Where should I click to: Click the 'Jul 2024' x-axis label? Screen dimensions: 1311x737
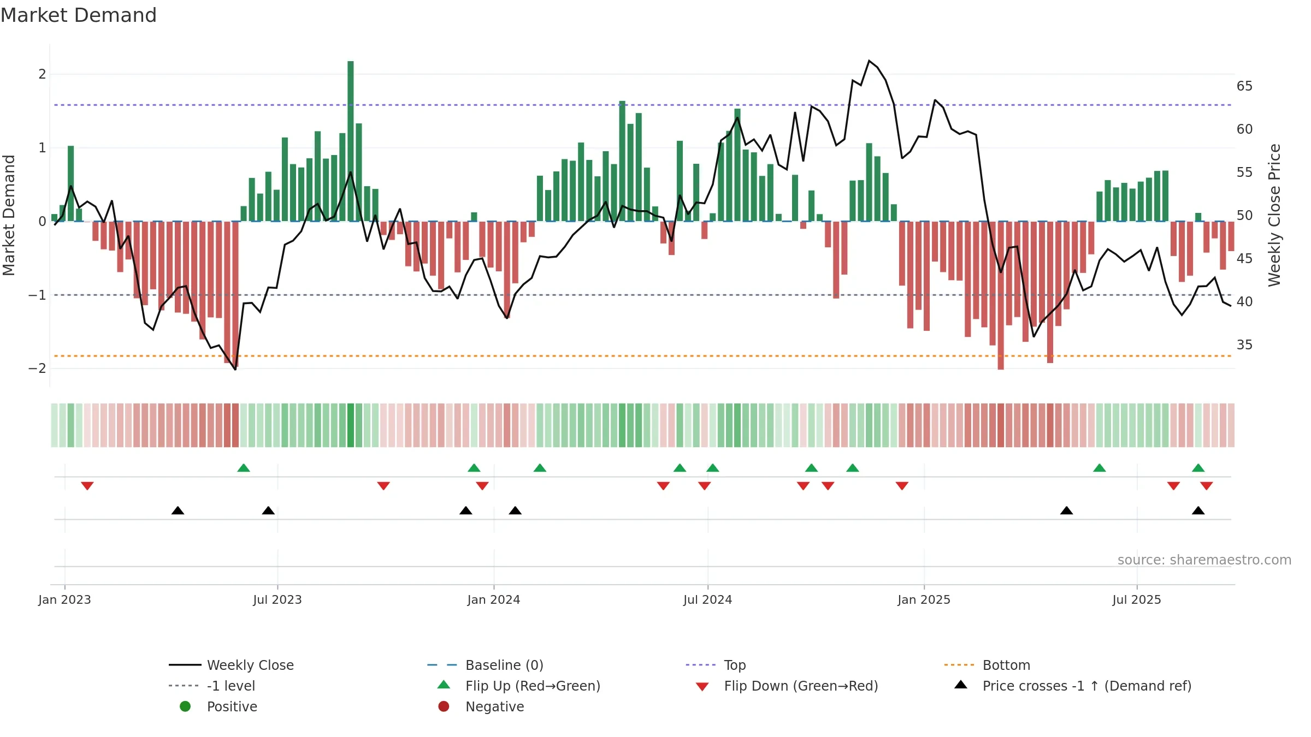click(708, 599)
